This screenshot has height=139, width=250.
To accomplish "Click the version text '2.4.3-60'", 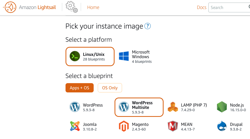I will point(139,129).
